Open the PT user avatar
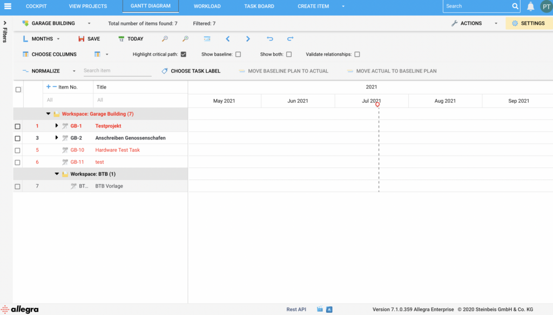The height and width of the screenshot is (315, 553). (x=546, y=6)
